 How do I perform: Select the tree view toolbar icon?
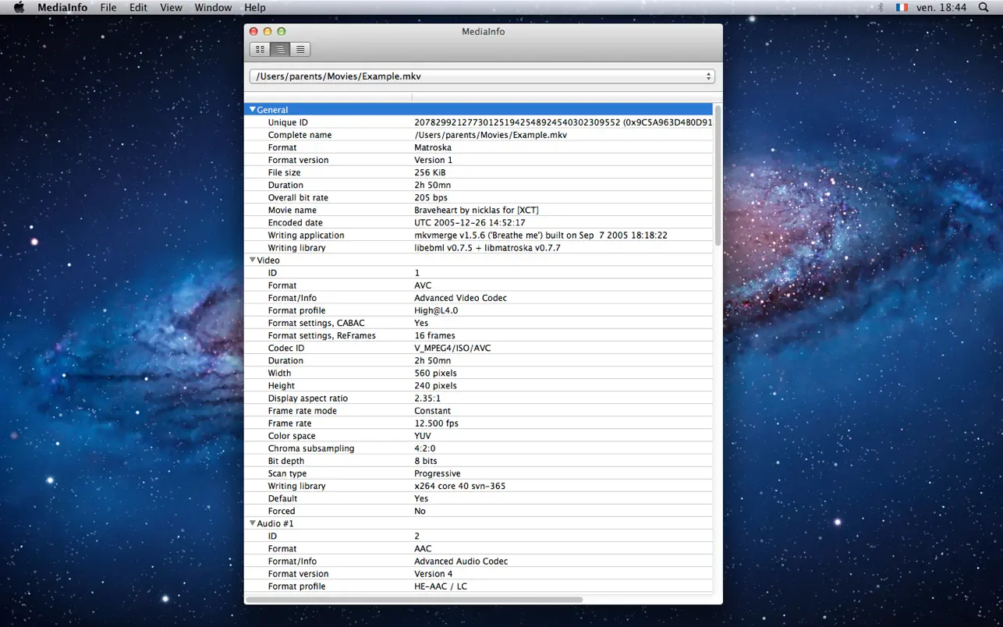(280, 49)
